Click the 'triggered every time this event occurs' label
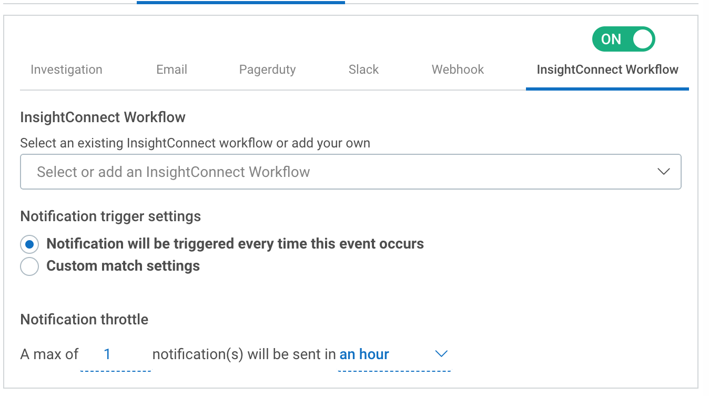 [x=235, y=244]
